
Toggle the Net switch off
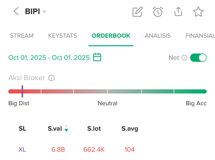[x=198, y=58]
